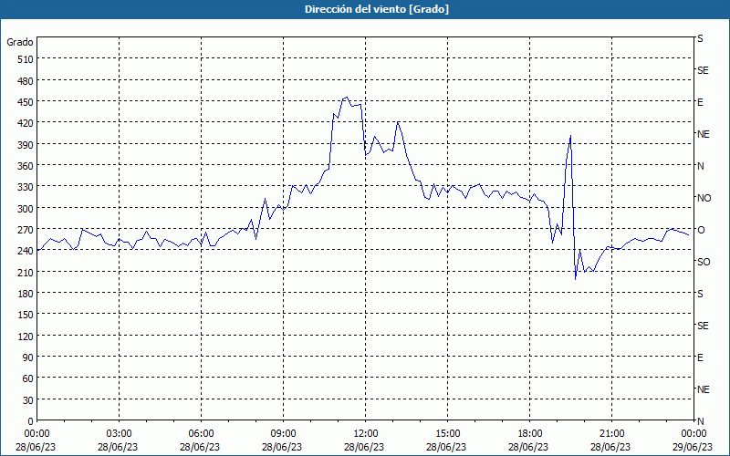
Task: Select the N compass label level with 0
Action: tap(700, 421)
